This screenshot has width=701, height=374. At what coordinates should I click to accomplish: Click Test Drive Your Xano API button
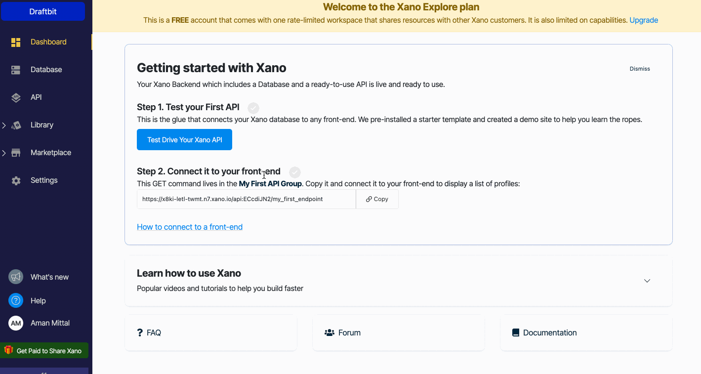(184, 140)
